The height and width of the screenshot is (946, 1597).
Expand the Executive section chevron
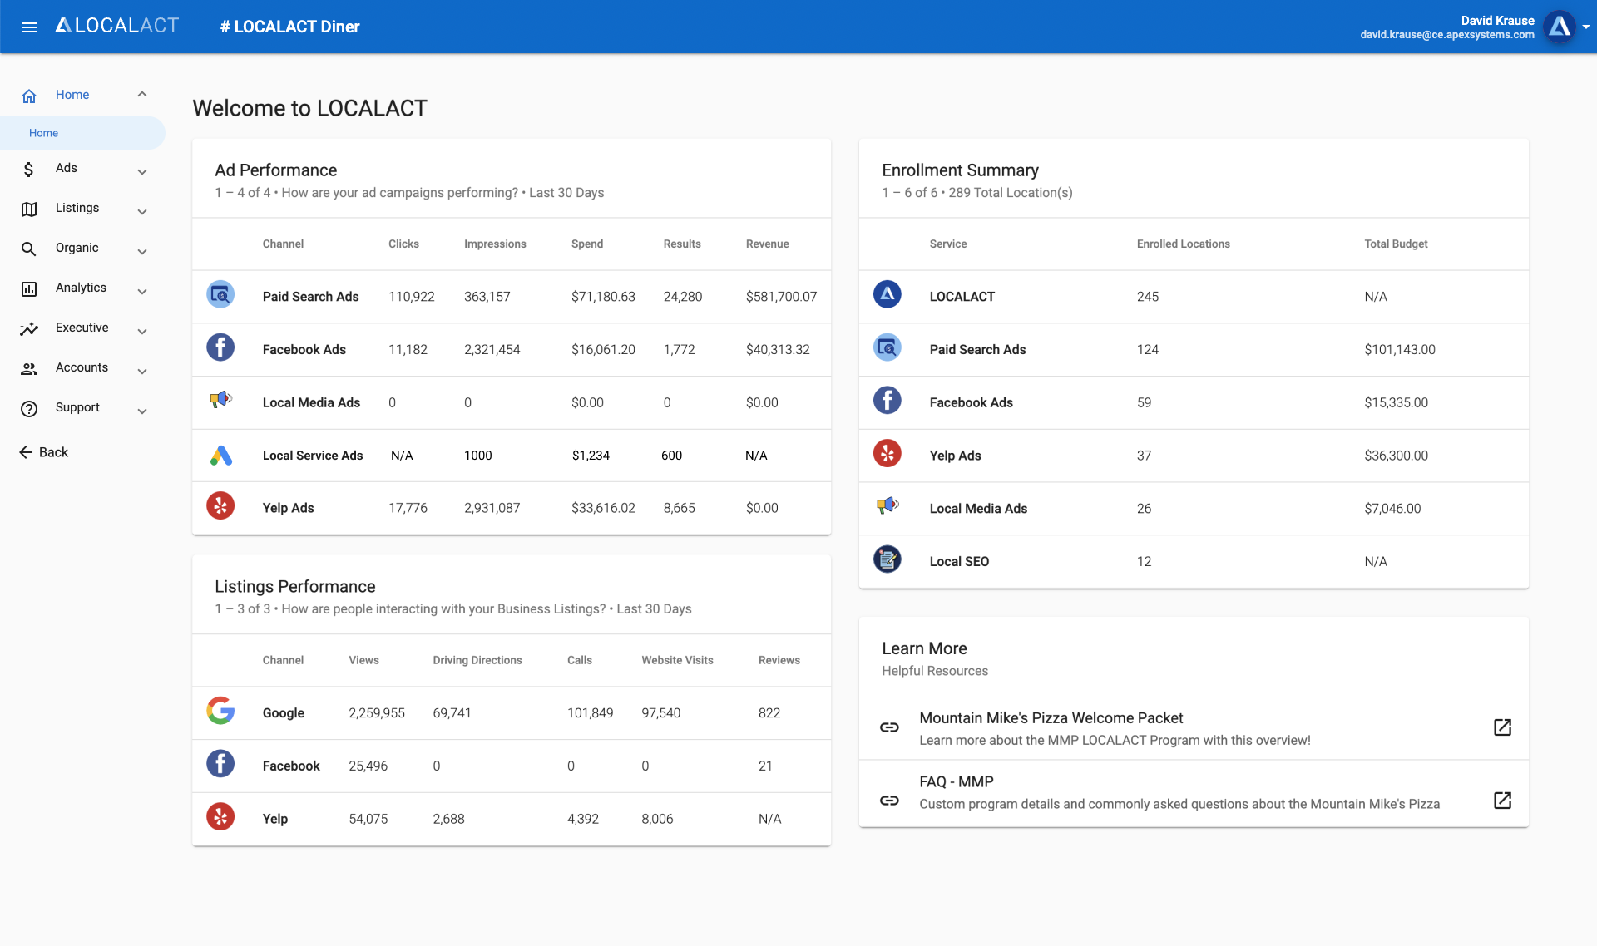coord(142,332)
